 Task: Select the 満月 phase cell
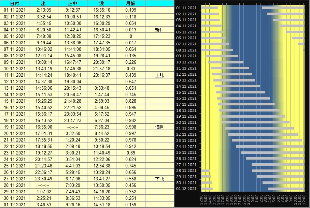coord(159,127)
